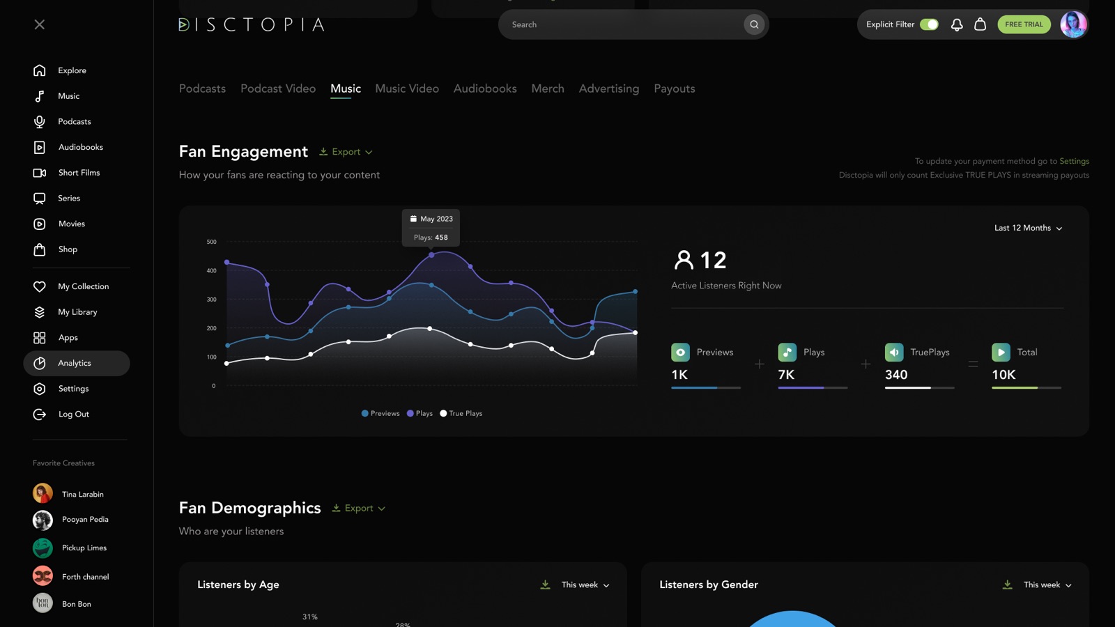Open Fan Demographics Export dropdown
This screenshot has width=1115, height=627.
pyautogui.click(x=359, y=509)
